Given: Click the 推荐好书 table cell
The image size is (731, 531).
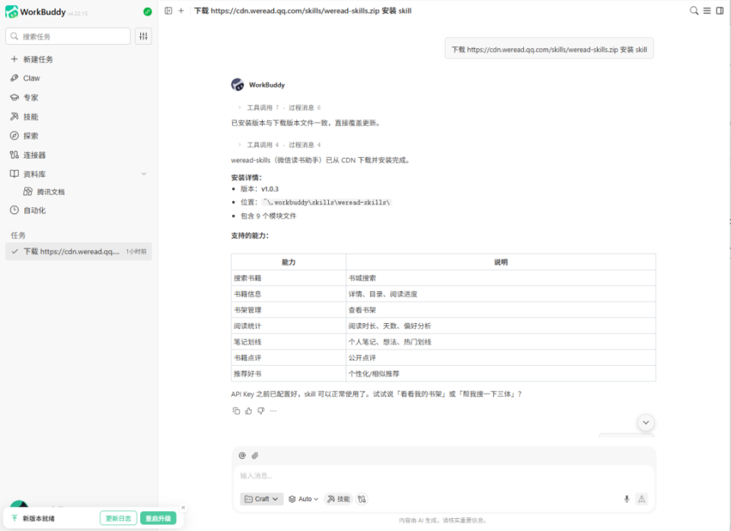Looking at the screenshot, I should pos(289,374).
